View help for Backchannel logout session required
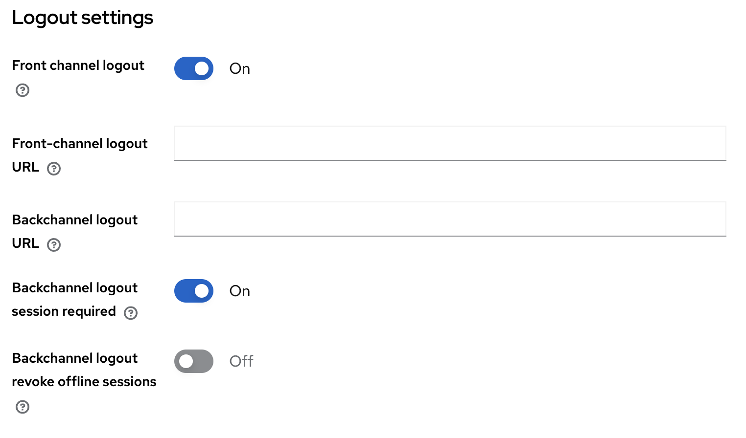Viewport: 746px width, 438px height. [131, 313]
